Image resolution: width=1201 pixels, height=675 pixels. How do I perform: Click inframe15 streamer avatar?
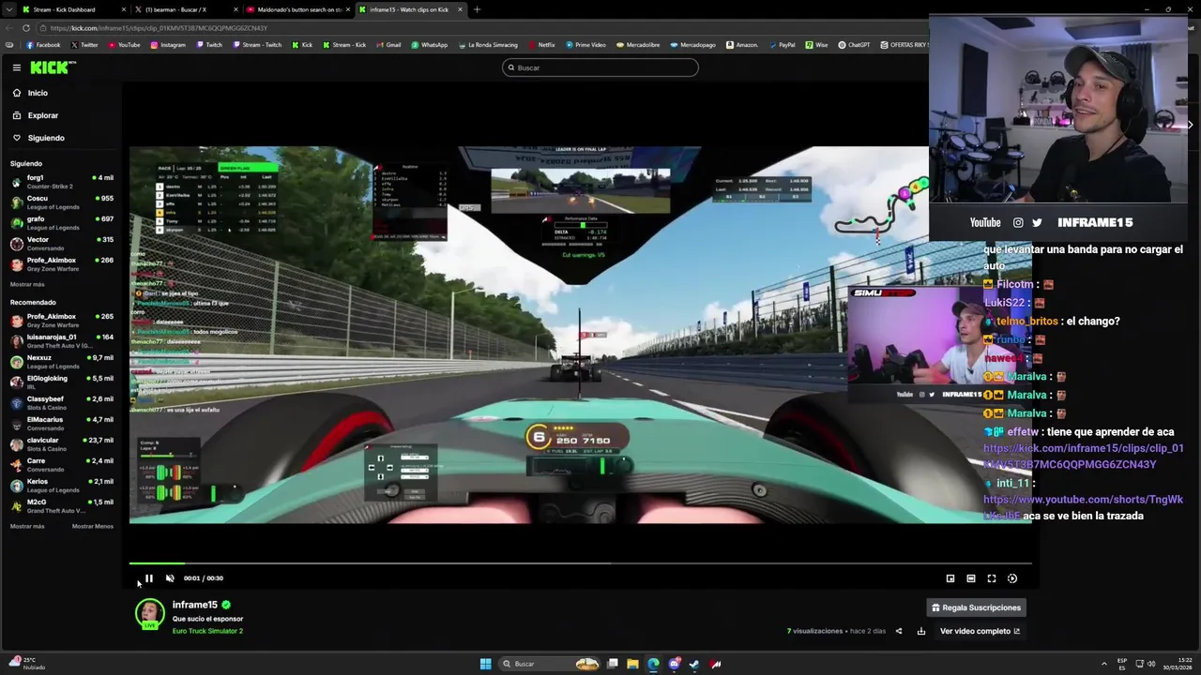click(x=149, y=614)
